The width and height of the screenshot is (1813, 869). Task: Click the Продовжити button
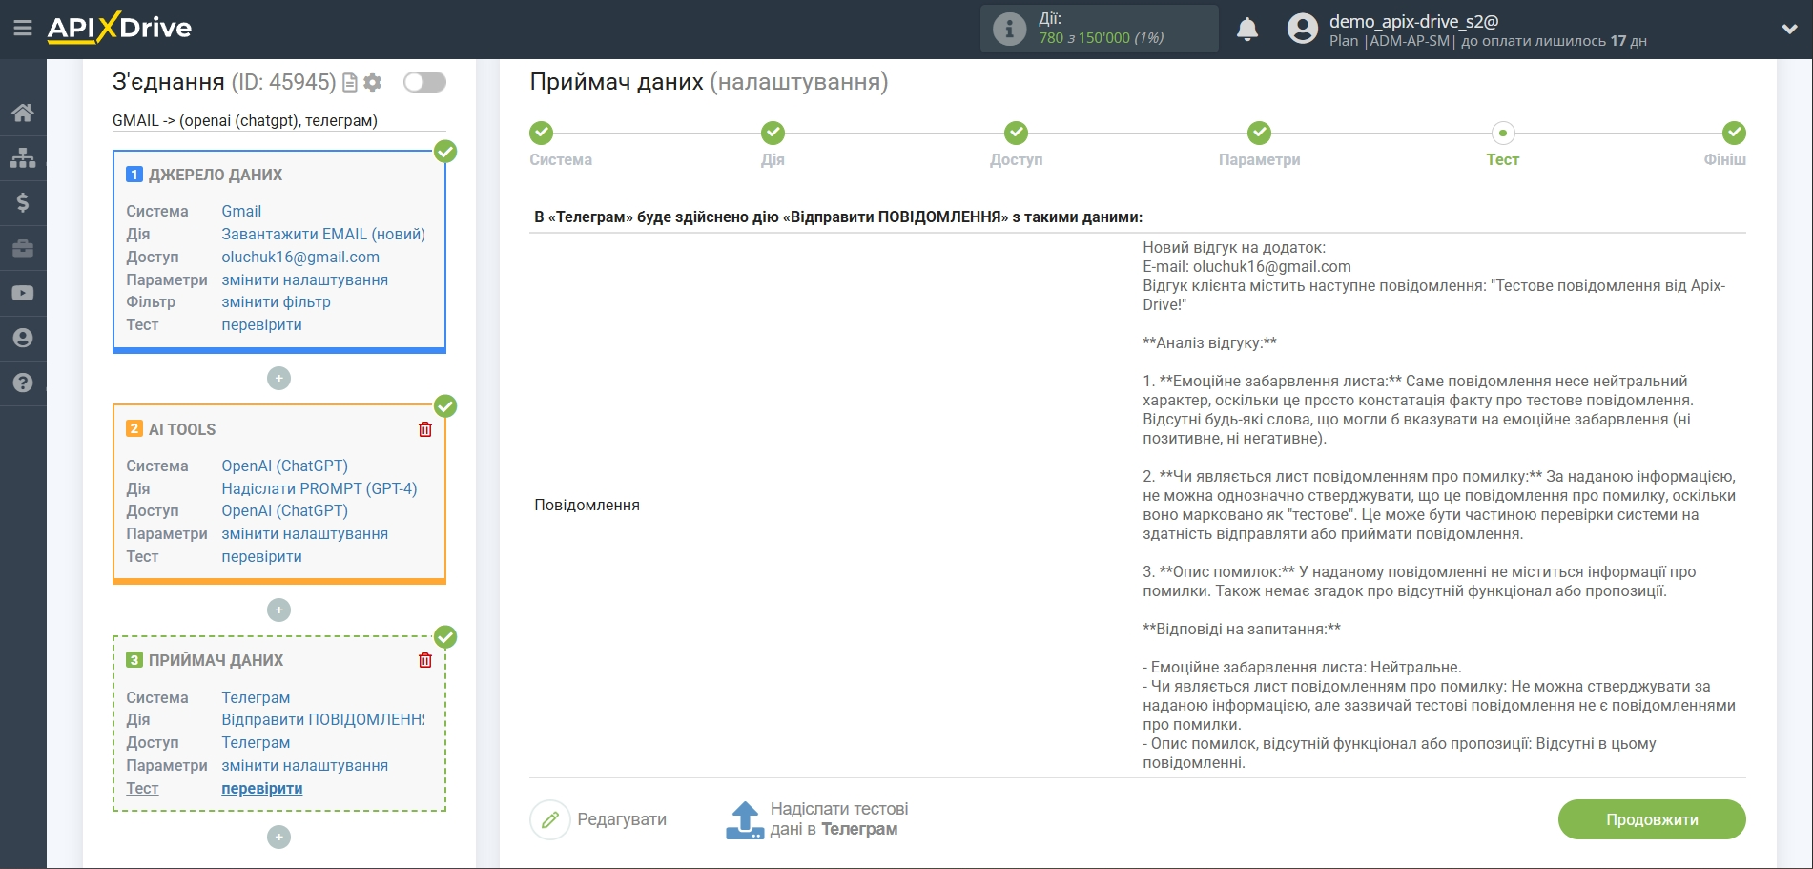(x=1652, y=819)
